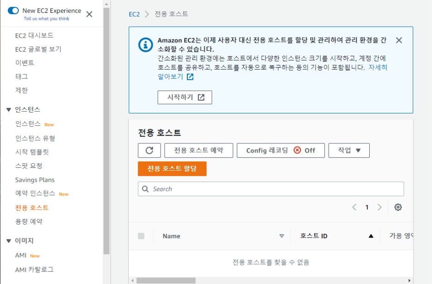The image size is (432, 284).
Task: Go to 태그 in sidebar
Action: [22, 77]
